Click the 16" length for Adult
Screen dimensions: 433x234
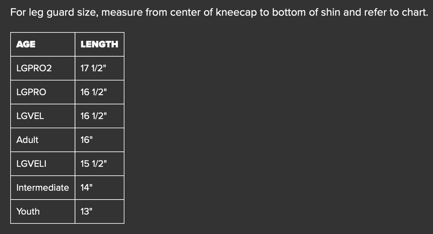click(x=87, y=140)
